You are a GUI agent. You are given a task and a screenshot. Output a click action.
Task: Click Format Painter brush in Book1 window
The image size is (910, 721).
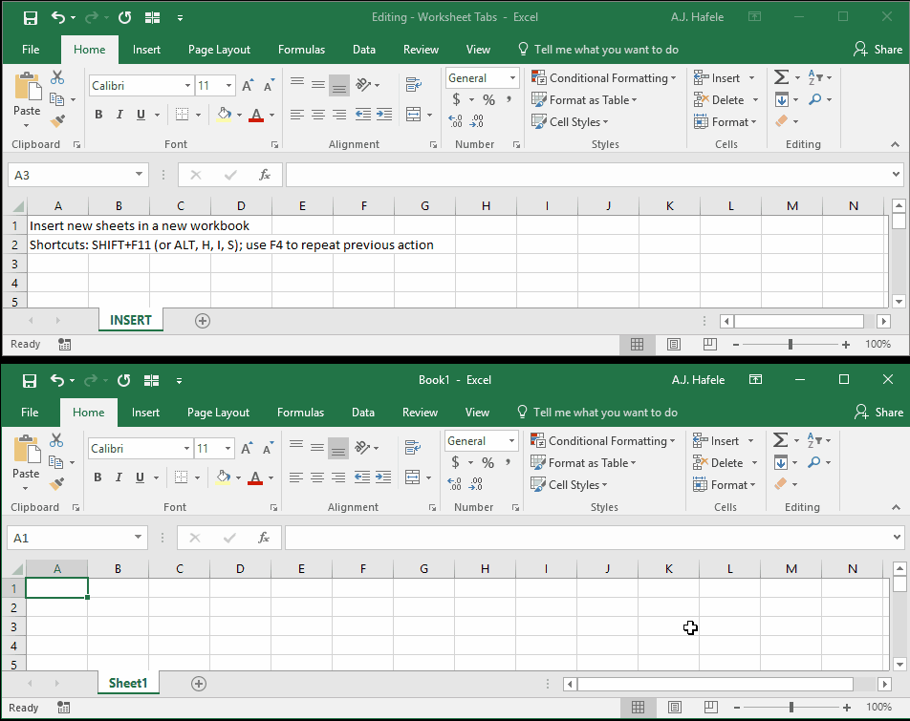[56, 484]
